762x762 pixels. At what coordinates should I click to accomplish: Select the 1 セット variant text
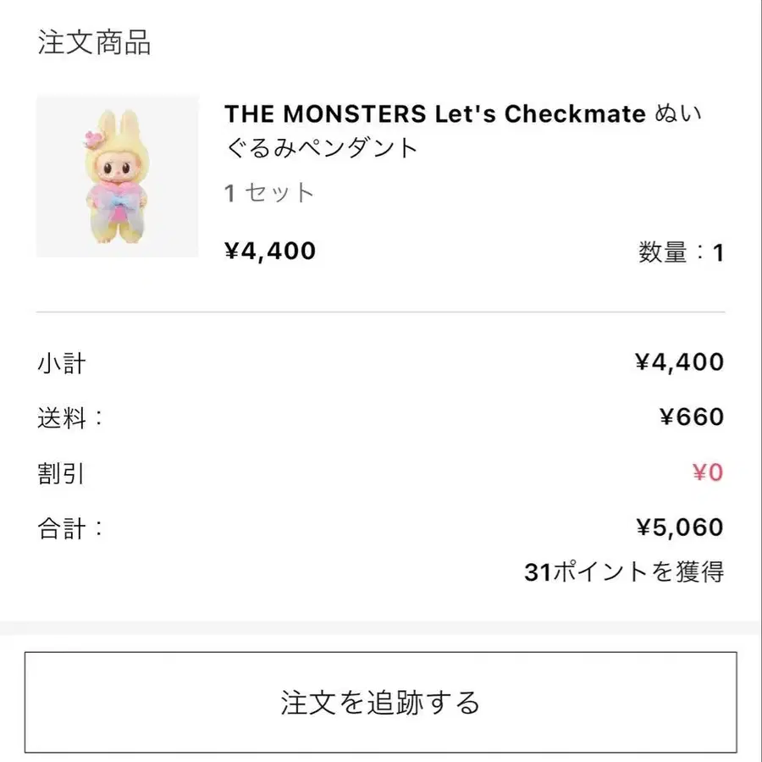pos(269,193)
